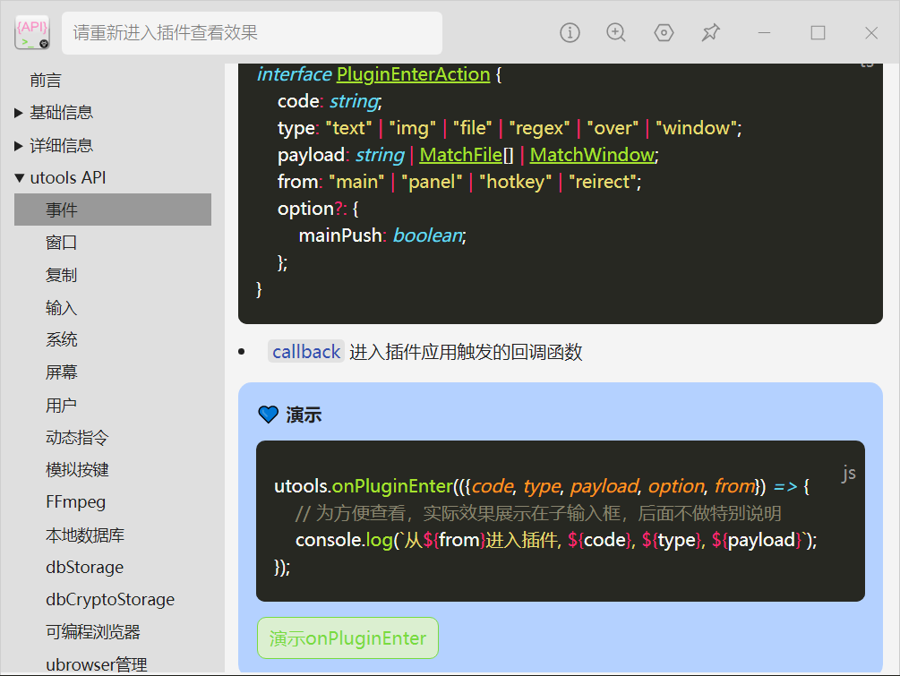Screen dimensions: 900x676
Task: Click the callback parameter tag
Action: click(306, 352)
